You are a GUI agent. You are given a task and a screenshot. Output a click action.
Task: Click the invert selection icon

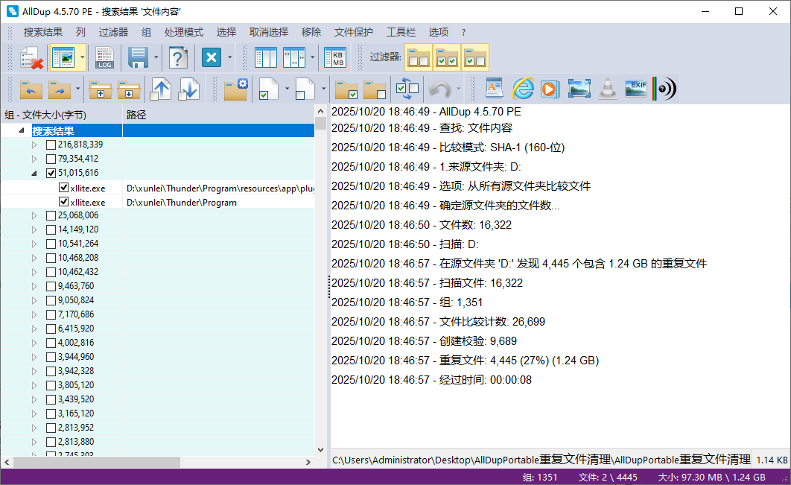coord(407,89)
